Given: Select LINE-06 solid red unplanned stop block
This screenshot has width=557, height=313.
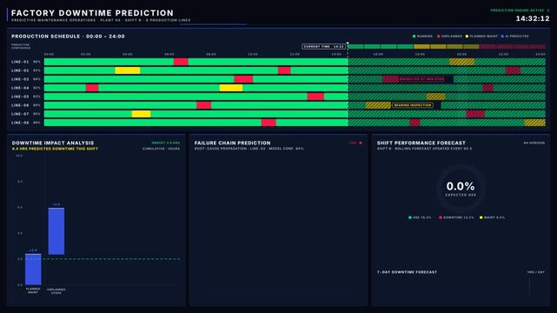Looking at the screenshot, I should click(204, 105).
